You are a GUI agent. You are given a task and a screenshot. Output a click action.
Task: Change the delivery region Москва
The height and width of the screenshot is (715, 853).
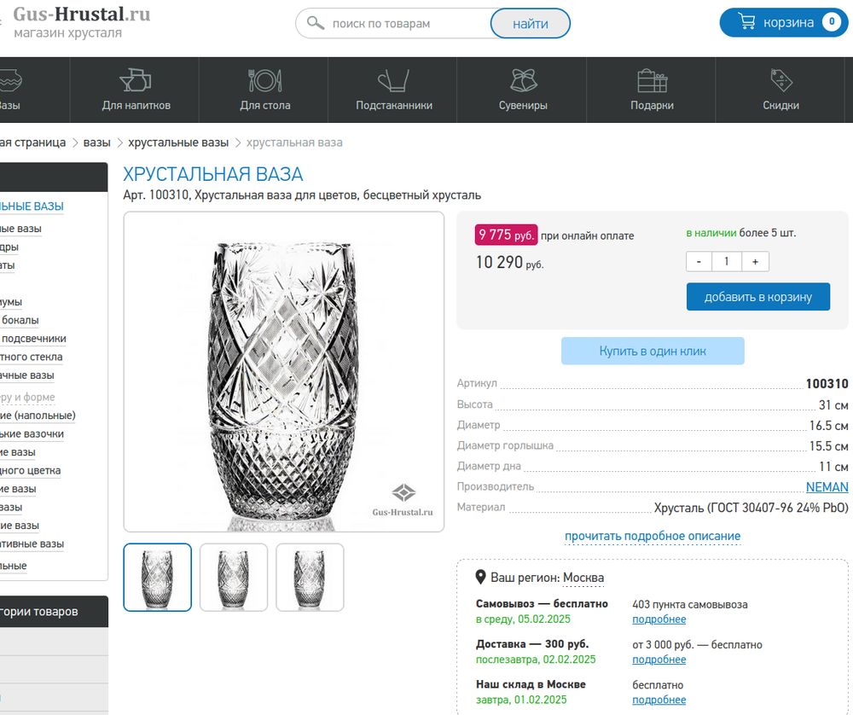[583, 578]
